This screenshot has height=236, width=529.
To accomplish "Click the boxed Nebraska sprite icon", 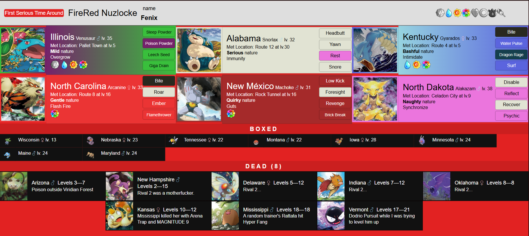I will [90, 141].
